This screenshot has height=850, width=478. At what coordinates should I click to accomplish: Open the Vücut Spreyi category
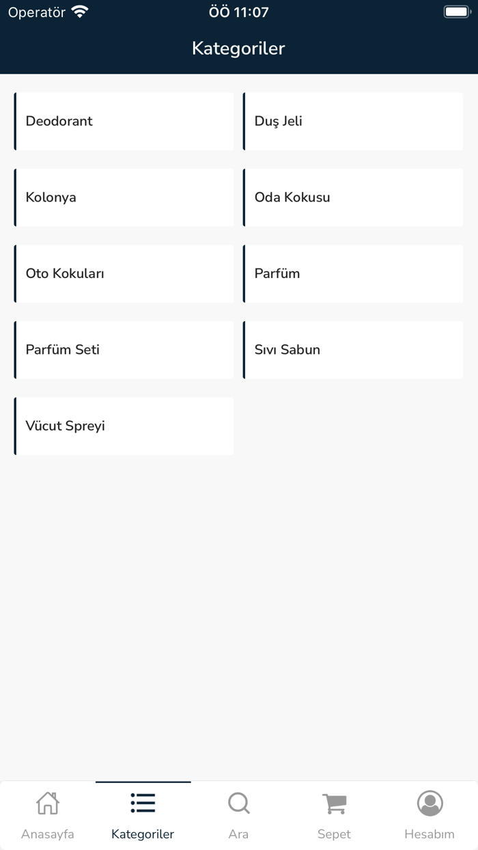pyautogui.click(x=124, y=426)
